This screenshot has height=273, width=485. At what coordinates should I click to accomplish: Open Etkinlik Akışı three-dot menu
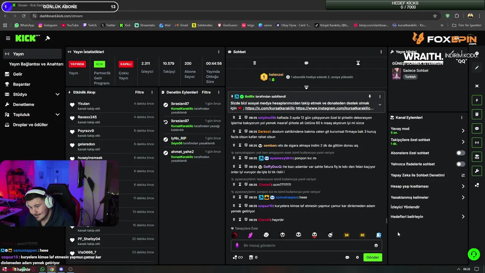(x=152, y=93)
